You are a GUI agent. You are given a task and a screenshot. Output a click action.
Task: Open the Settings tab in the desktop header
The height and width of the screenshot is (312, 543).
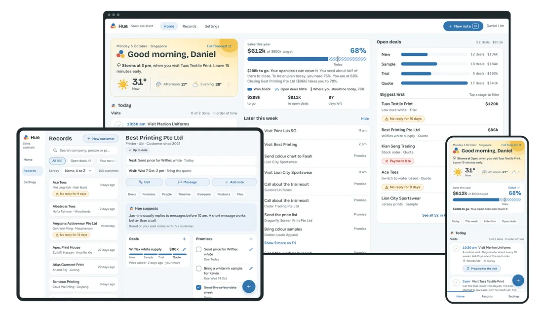(212, 26)
